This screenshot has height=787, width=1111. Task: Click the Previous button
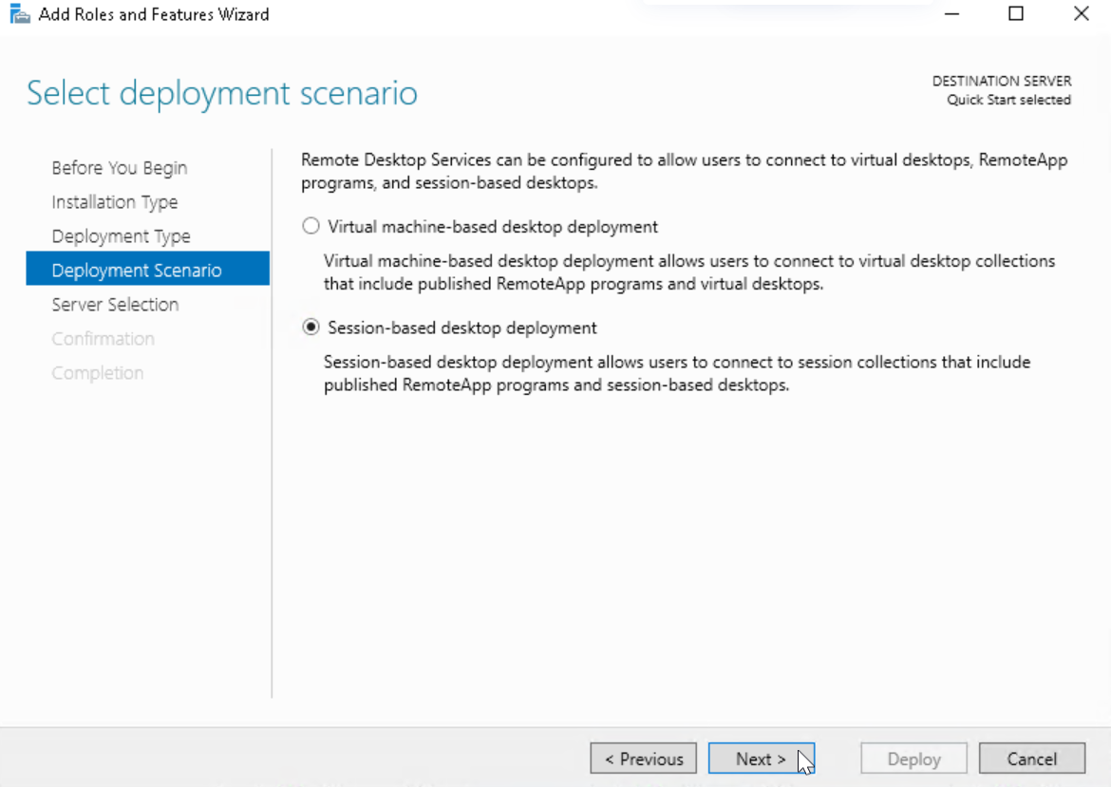(x=643, y=759)
